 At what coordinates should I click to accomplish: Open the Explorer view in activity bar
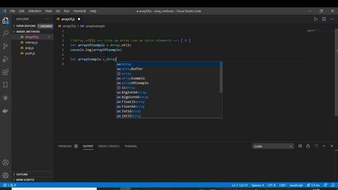5,21
